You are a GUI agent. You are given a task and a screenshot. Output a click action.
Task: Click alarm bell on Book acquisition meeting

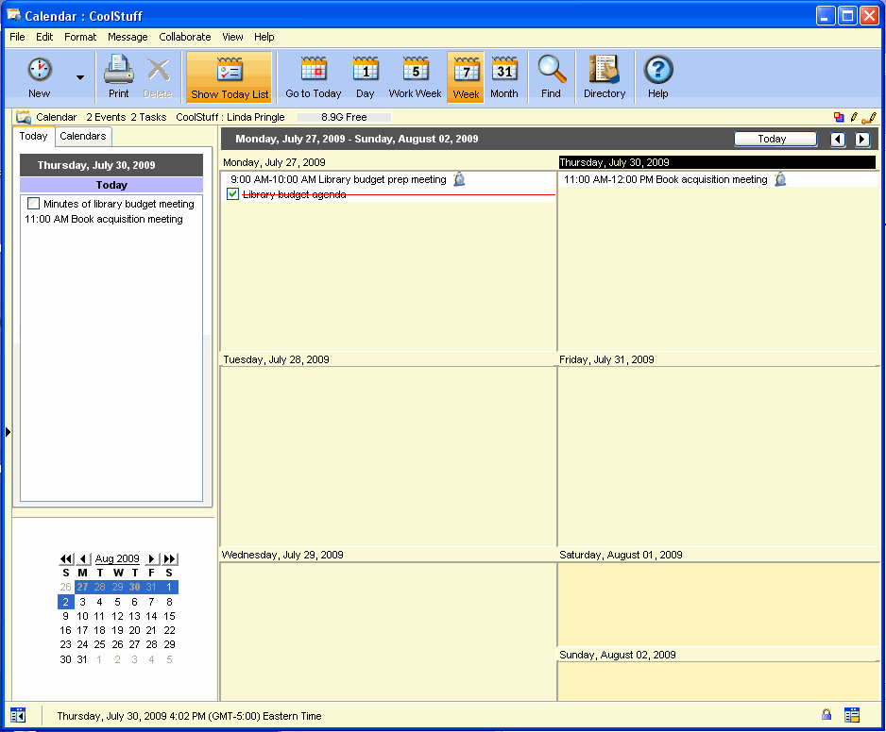click(x=780, y=179)
